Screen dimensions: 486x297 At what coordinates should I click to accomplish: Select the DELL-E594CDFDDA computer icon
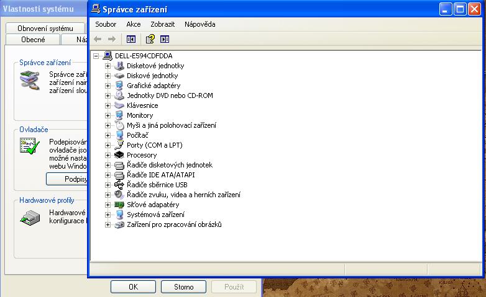tap(108, 56)
